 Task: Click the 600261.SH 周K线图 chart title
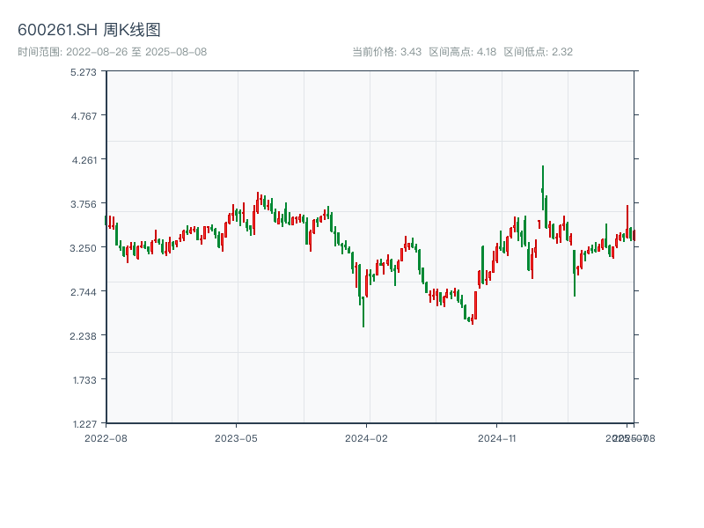click(89, 31)
